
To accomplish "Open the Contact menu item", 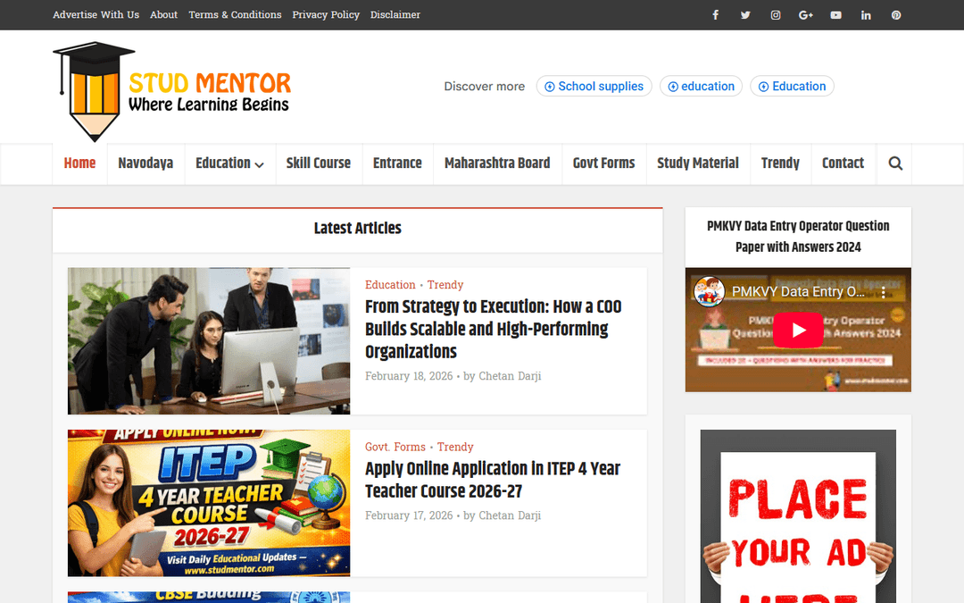I will 843,163.
